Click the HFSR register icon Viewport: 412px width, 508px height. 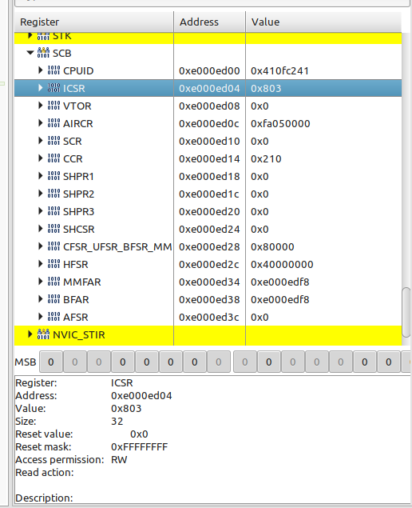click(x=53, y=264)
